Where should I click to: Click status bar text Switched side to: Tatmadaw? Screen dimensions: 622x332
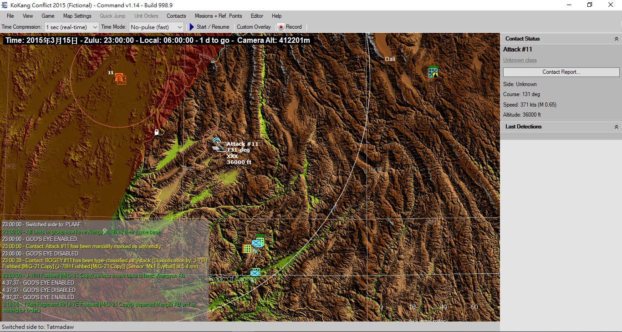click(38, 327)
